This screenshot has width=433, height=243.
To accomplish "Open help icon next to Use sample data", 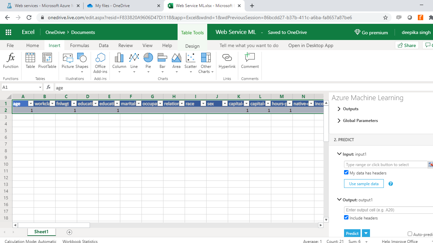I will click(x=391, y=184).
